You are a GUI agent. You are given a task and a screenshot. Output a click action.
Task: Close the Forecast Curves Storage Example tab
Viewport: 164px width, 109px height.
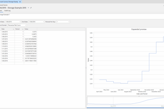pyautogui.click(x=20, y=2)
